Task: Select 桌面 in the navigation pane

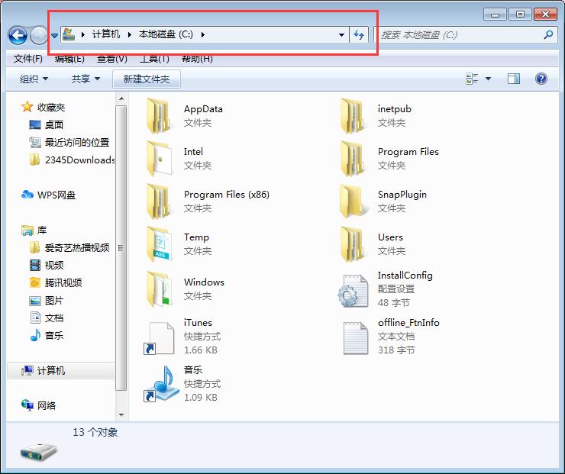Action: [x=54, y=124]
